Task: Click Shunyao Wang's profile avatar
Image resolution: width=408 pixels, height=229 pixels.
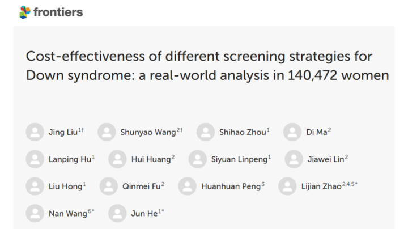Action: (x=107, y=132)
